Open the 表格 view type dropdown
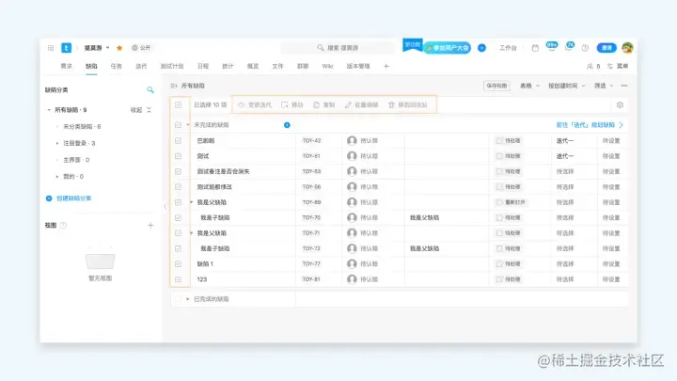Image resolution: width=677 pixels, height=381 pixels. (529, 86)
